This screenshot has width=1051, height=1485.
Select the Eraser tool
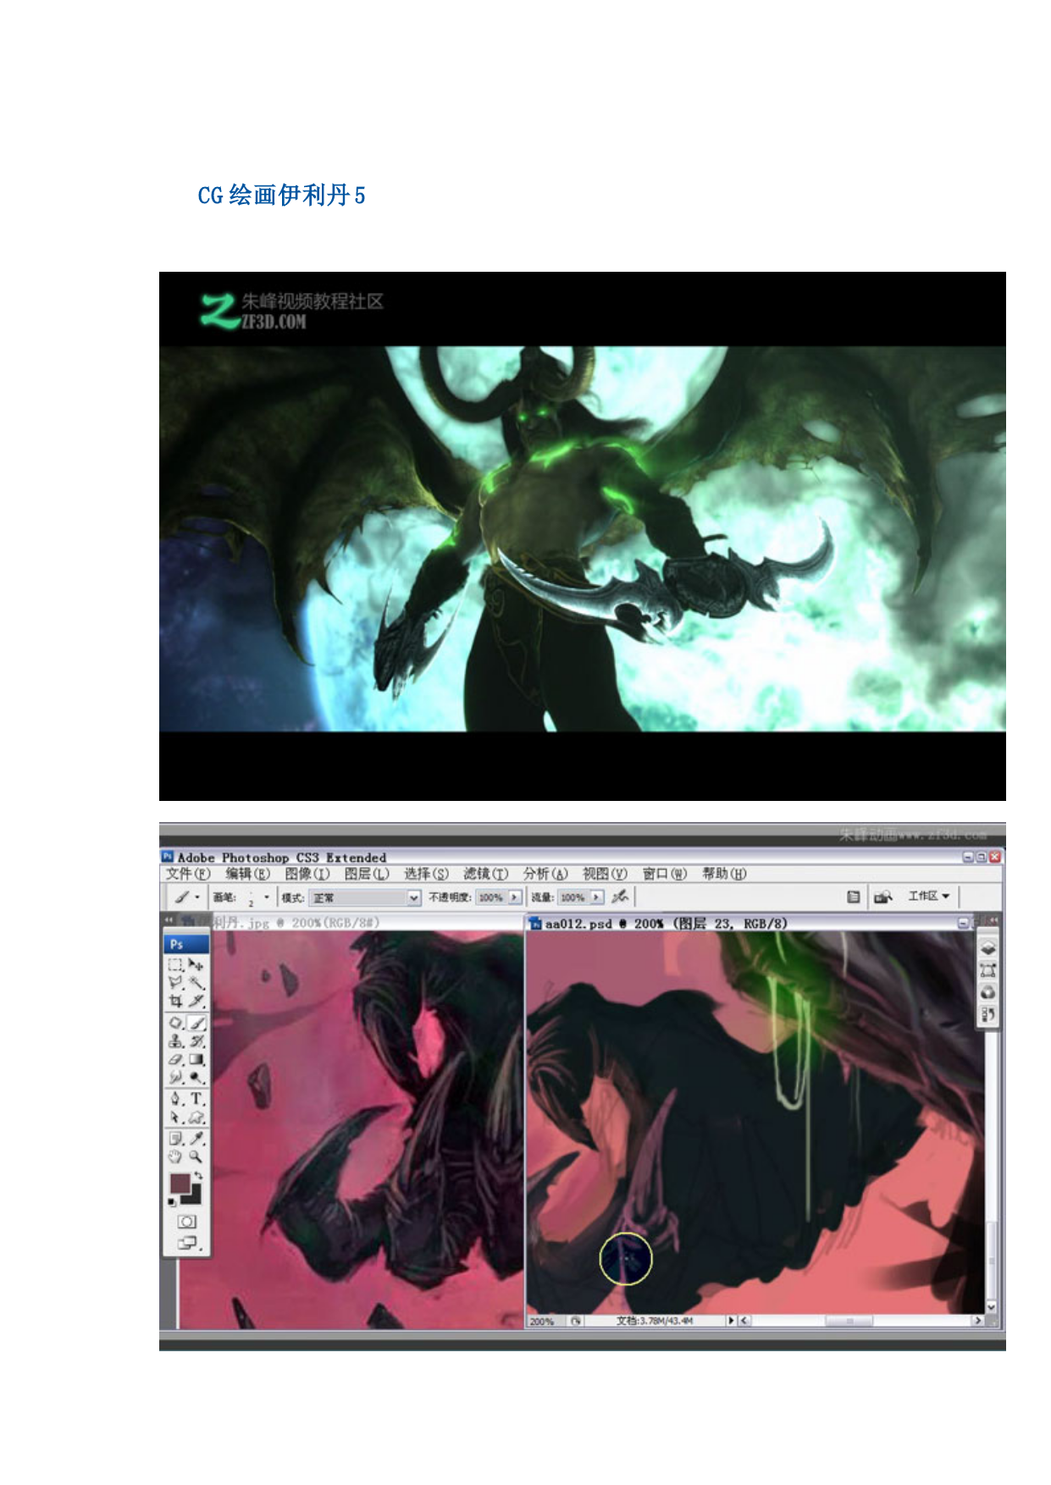(175, 1059)
